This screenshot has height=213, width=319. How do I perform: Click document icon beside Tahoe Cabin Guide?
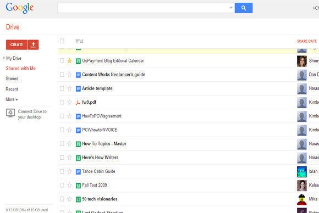click(x=78, y=172)
